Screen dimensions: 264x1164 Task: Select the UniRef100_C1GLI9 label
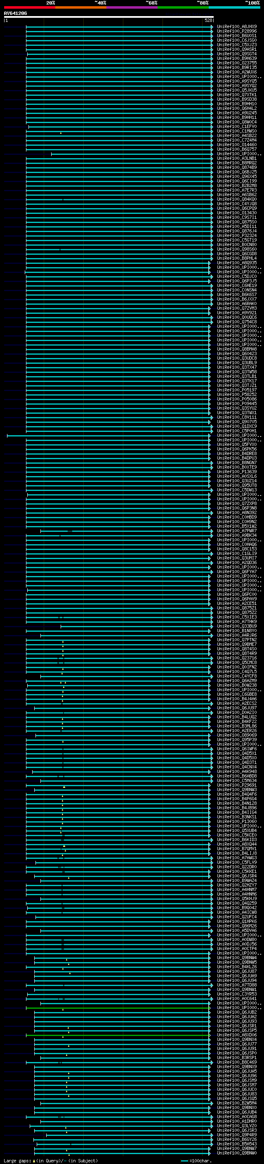(x=237, y=554)
